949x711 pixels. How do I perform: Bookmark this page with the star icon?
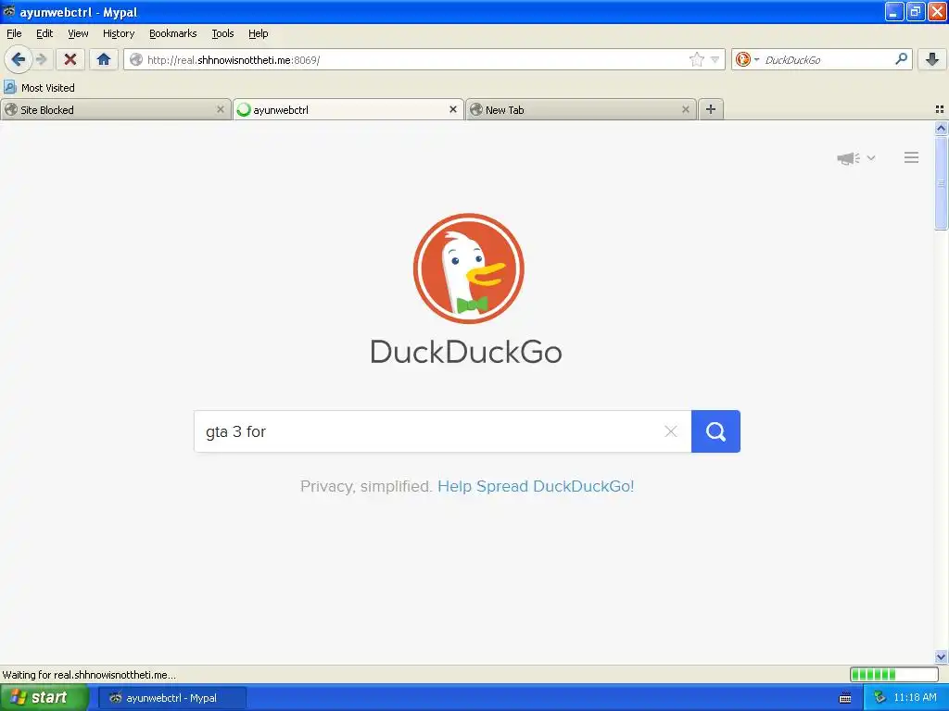click(x=697, y=59)
